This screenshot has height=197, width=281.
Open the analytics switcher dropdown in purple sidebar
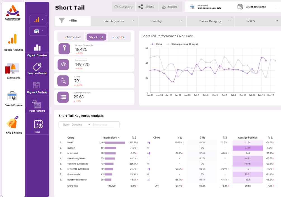(x=38, y=20)
